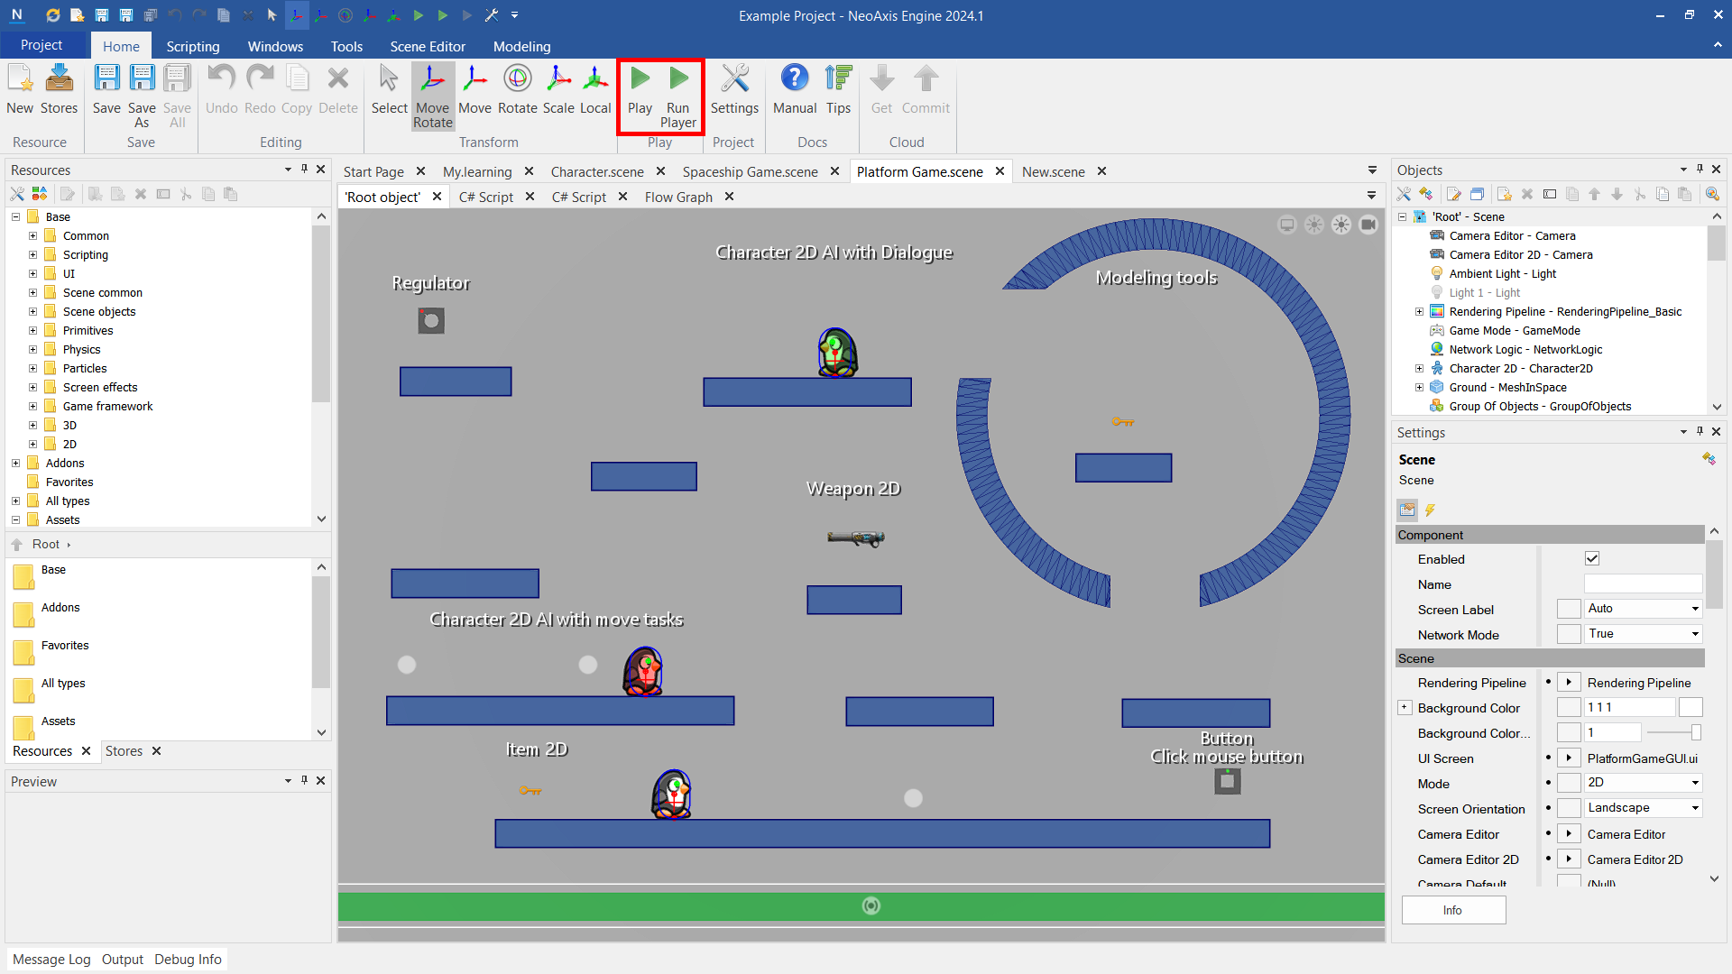Select the Rotate transform tool
This screenshot has height=974, width=1732.
(x=517, y=80)
